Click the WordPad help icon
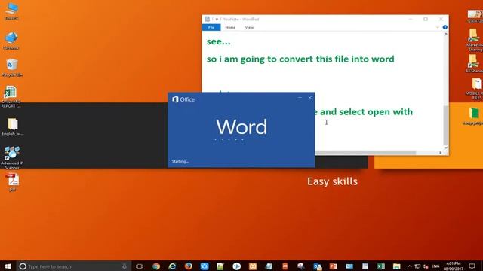 pyautogui.click(x=445, y=27)
